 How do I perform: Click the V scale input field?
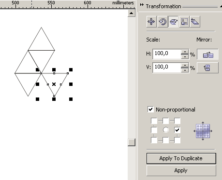(x=167, y=68)
